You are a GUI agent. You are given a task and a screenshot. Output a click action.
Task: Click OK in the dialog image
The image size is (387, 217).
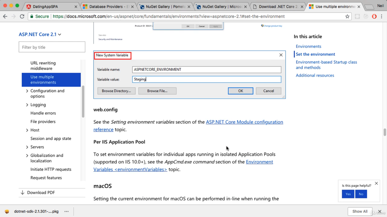pyautogui.click(x=240, y=91)
